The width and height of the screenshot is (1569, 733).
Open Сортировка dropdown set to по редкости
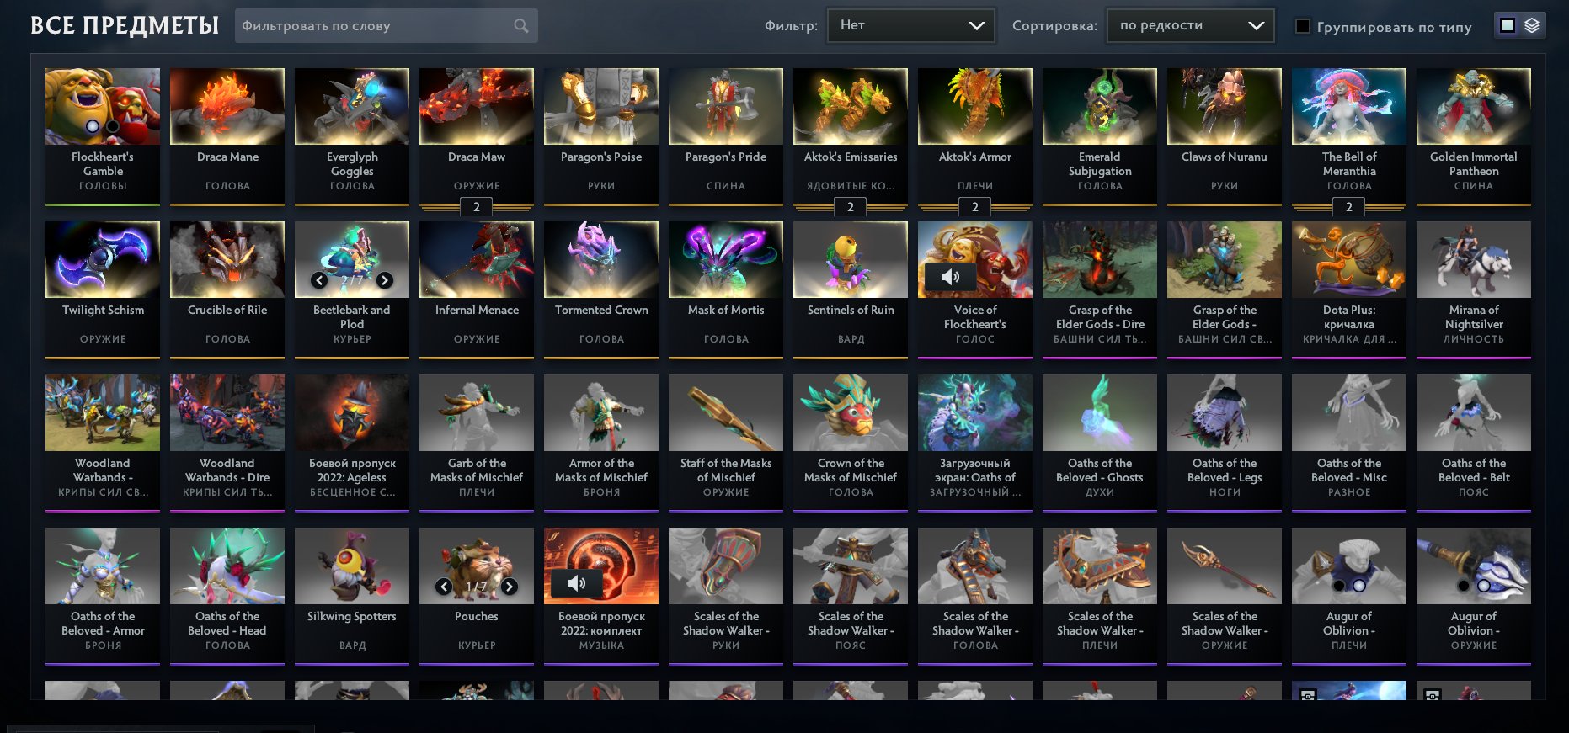(x=1190, y=26)
